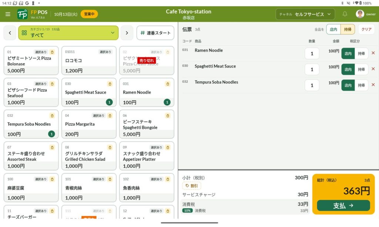Viewport: 379px width, 227px height.
Task: Go to next category with right chevron
Action: (127, 33)
